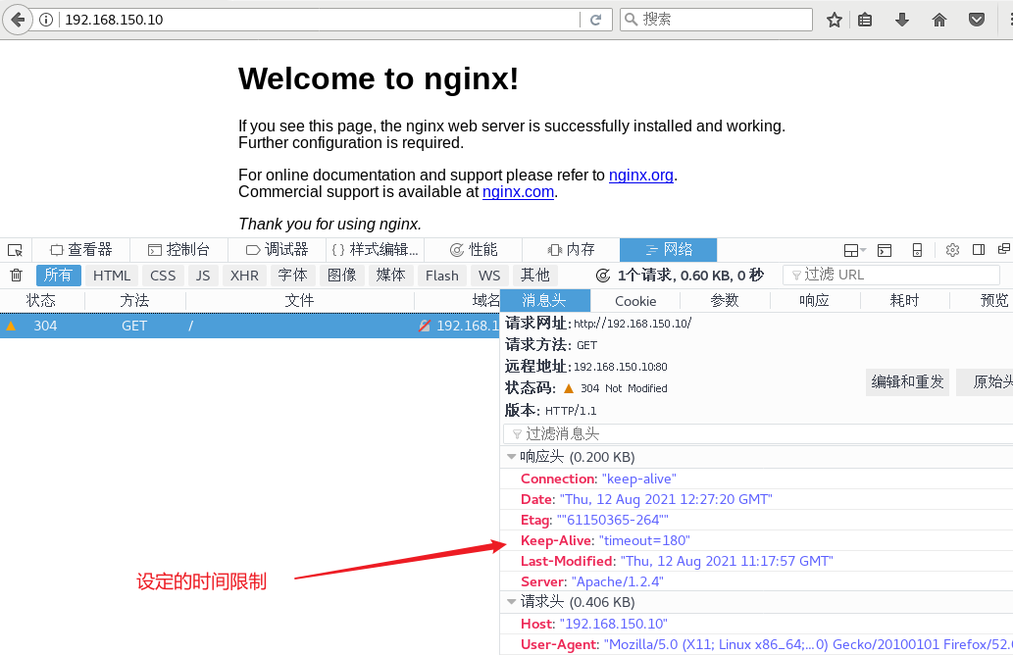Screen dimensions: 1013x655
Task: Collapse the 响应头 response headers section
Action: (512, 457)
